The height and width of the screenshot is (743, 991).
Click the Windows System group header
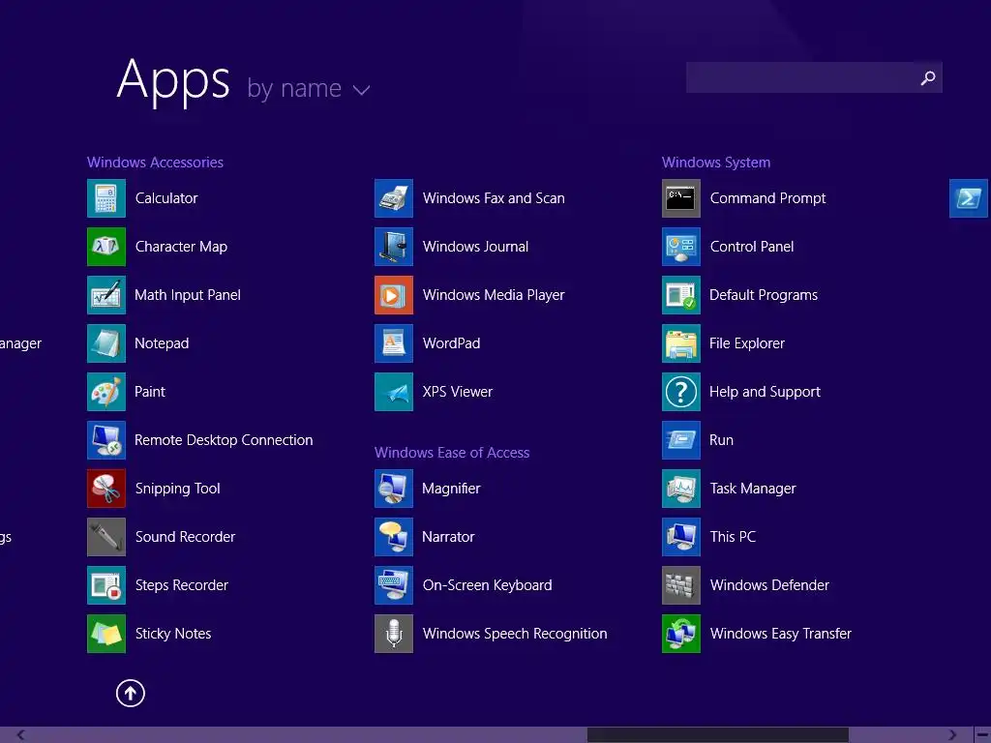(716, 163)
